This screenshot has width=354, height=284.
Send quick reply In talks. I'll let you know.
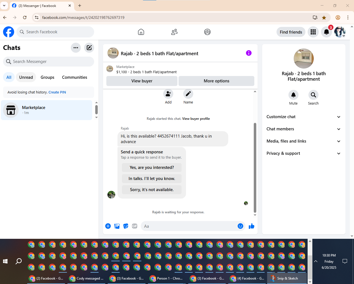coord(152,179)
